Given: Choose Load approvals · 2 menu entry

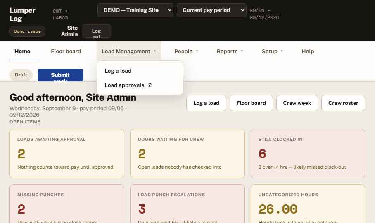Looking at the screenshot, I should tap(140, 85).
